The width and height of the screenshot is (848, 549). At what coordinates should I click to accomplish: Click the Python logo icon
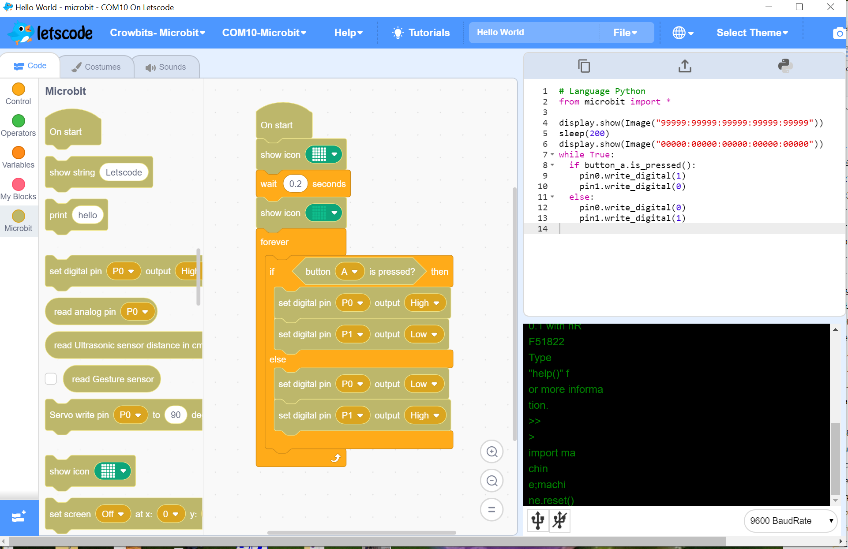(785, 66)
